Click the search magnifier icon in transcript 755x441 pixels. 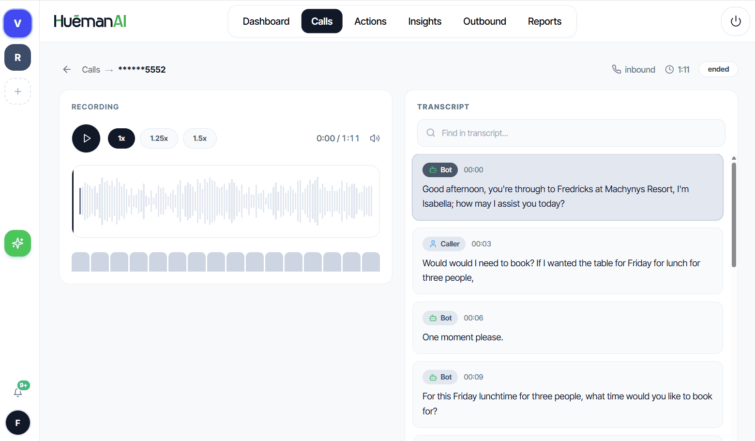(431, 133)
